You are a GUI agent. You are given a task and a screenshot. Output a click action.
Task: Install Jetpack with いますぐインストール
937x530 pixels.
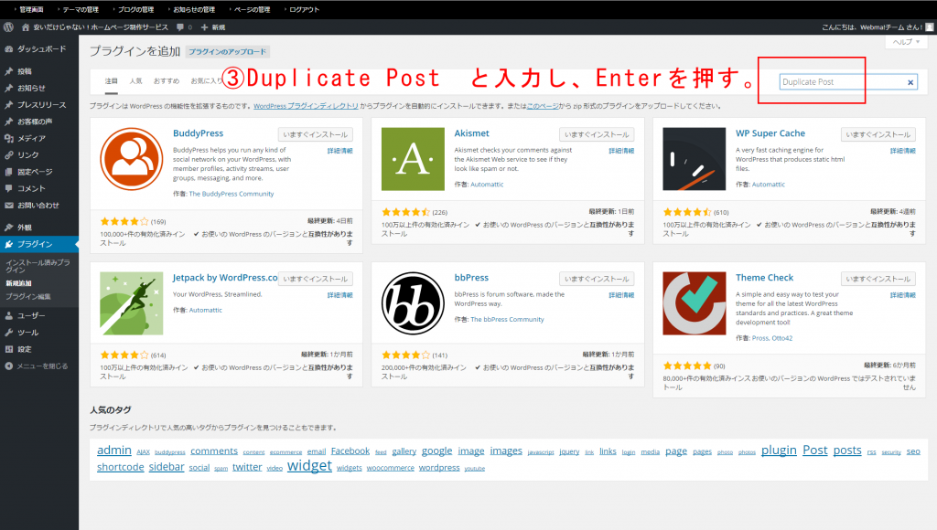pos(315,279)
